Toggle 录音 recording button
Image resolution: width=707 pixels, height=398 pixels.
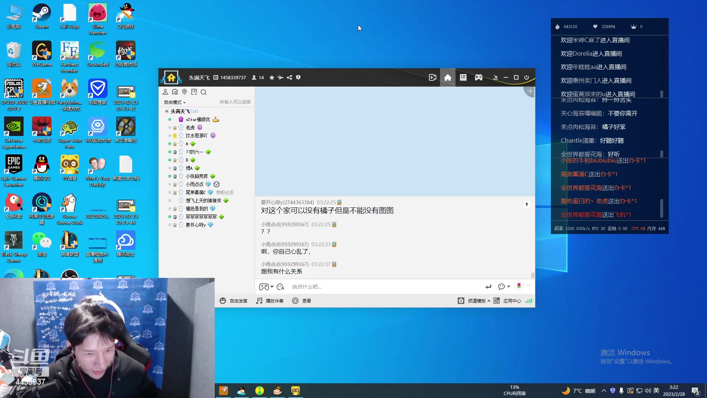[x=302, y=301]
